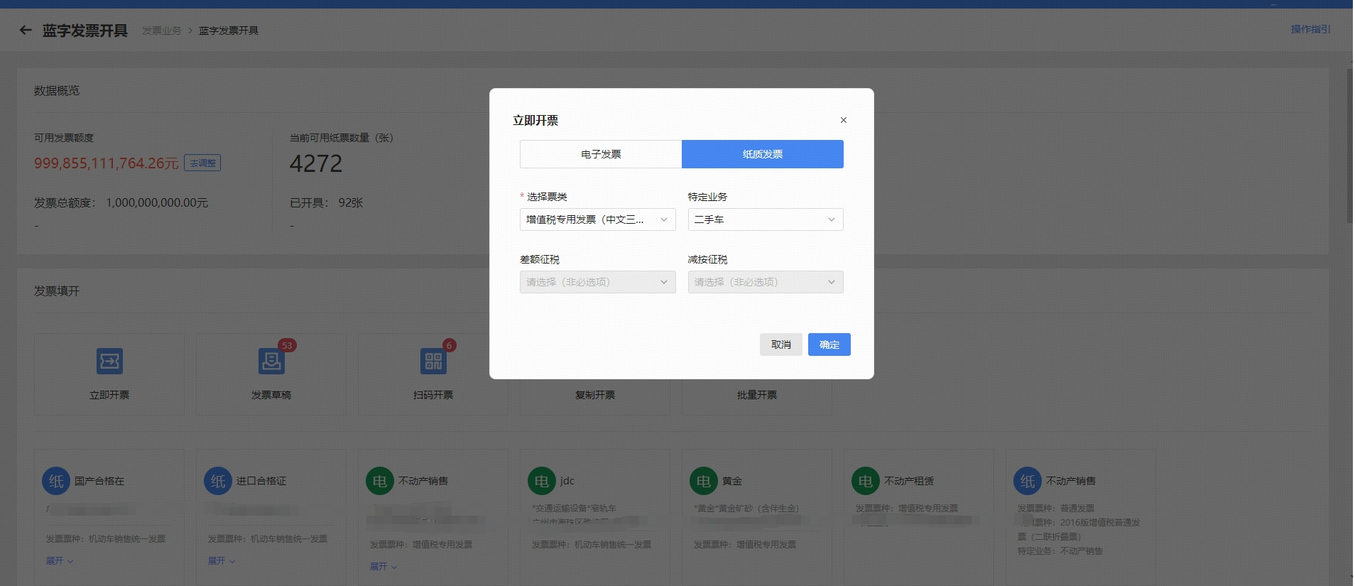Open 发票草稿 drafts icon
The image size is (1355, 586).
tap(271, 361)
